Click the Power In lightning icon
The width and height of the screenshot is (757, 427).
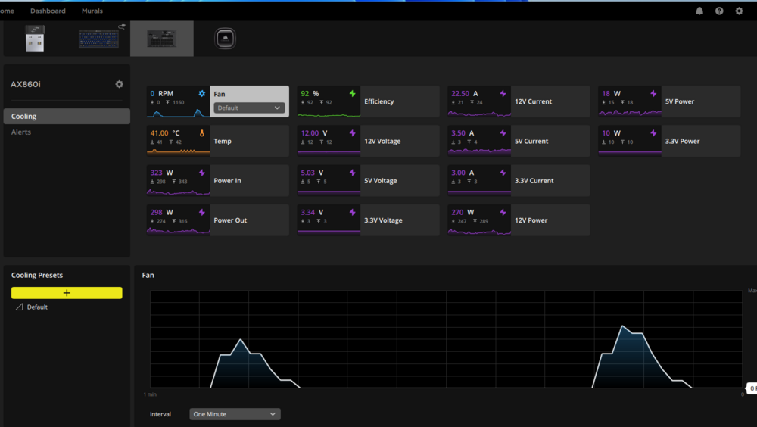coord(202,173)
